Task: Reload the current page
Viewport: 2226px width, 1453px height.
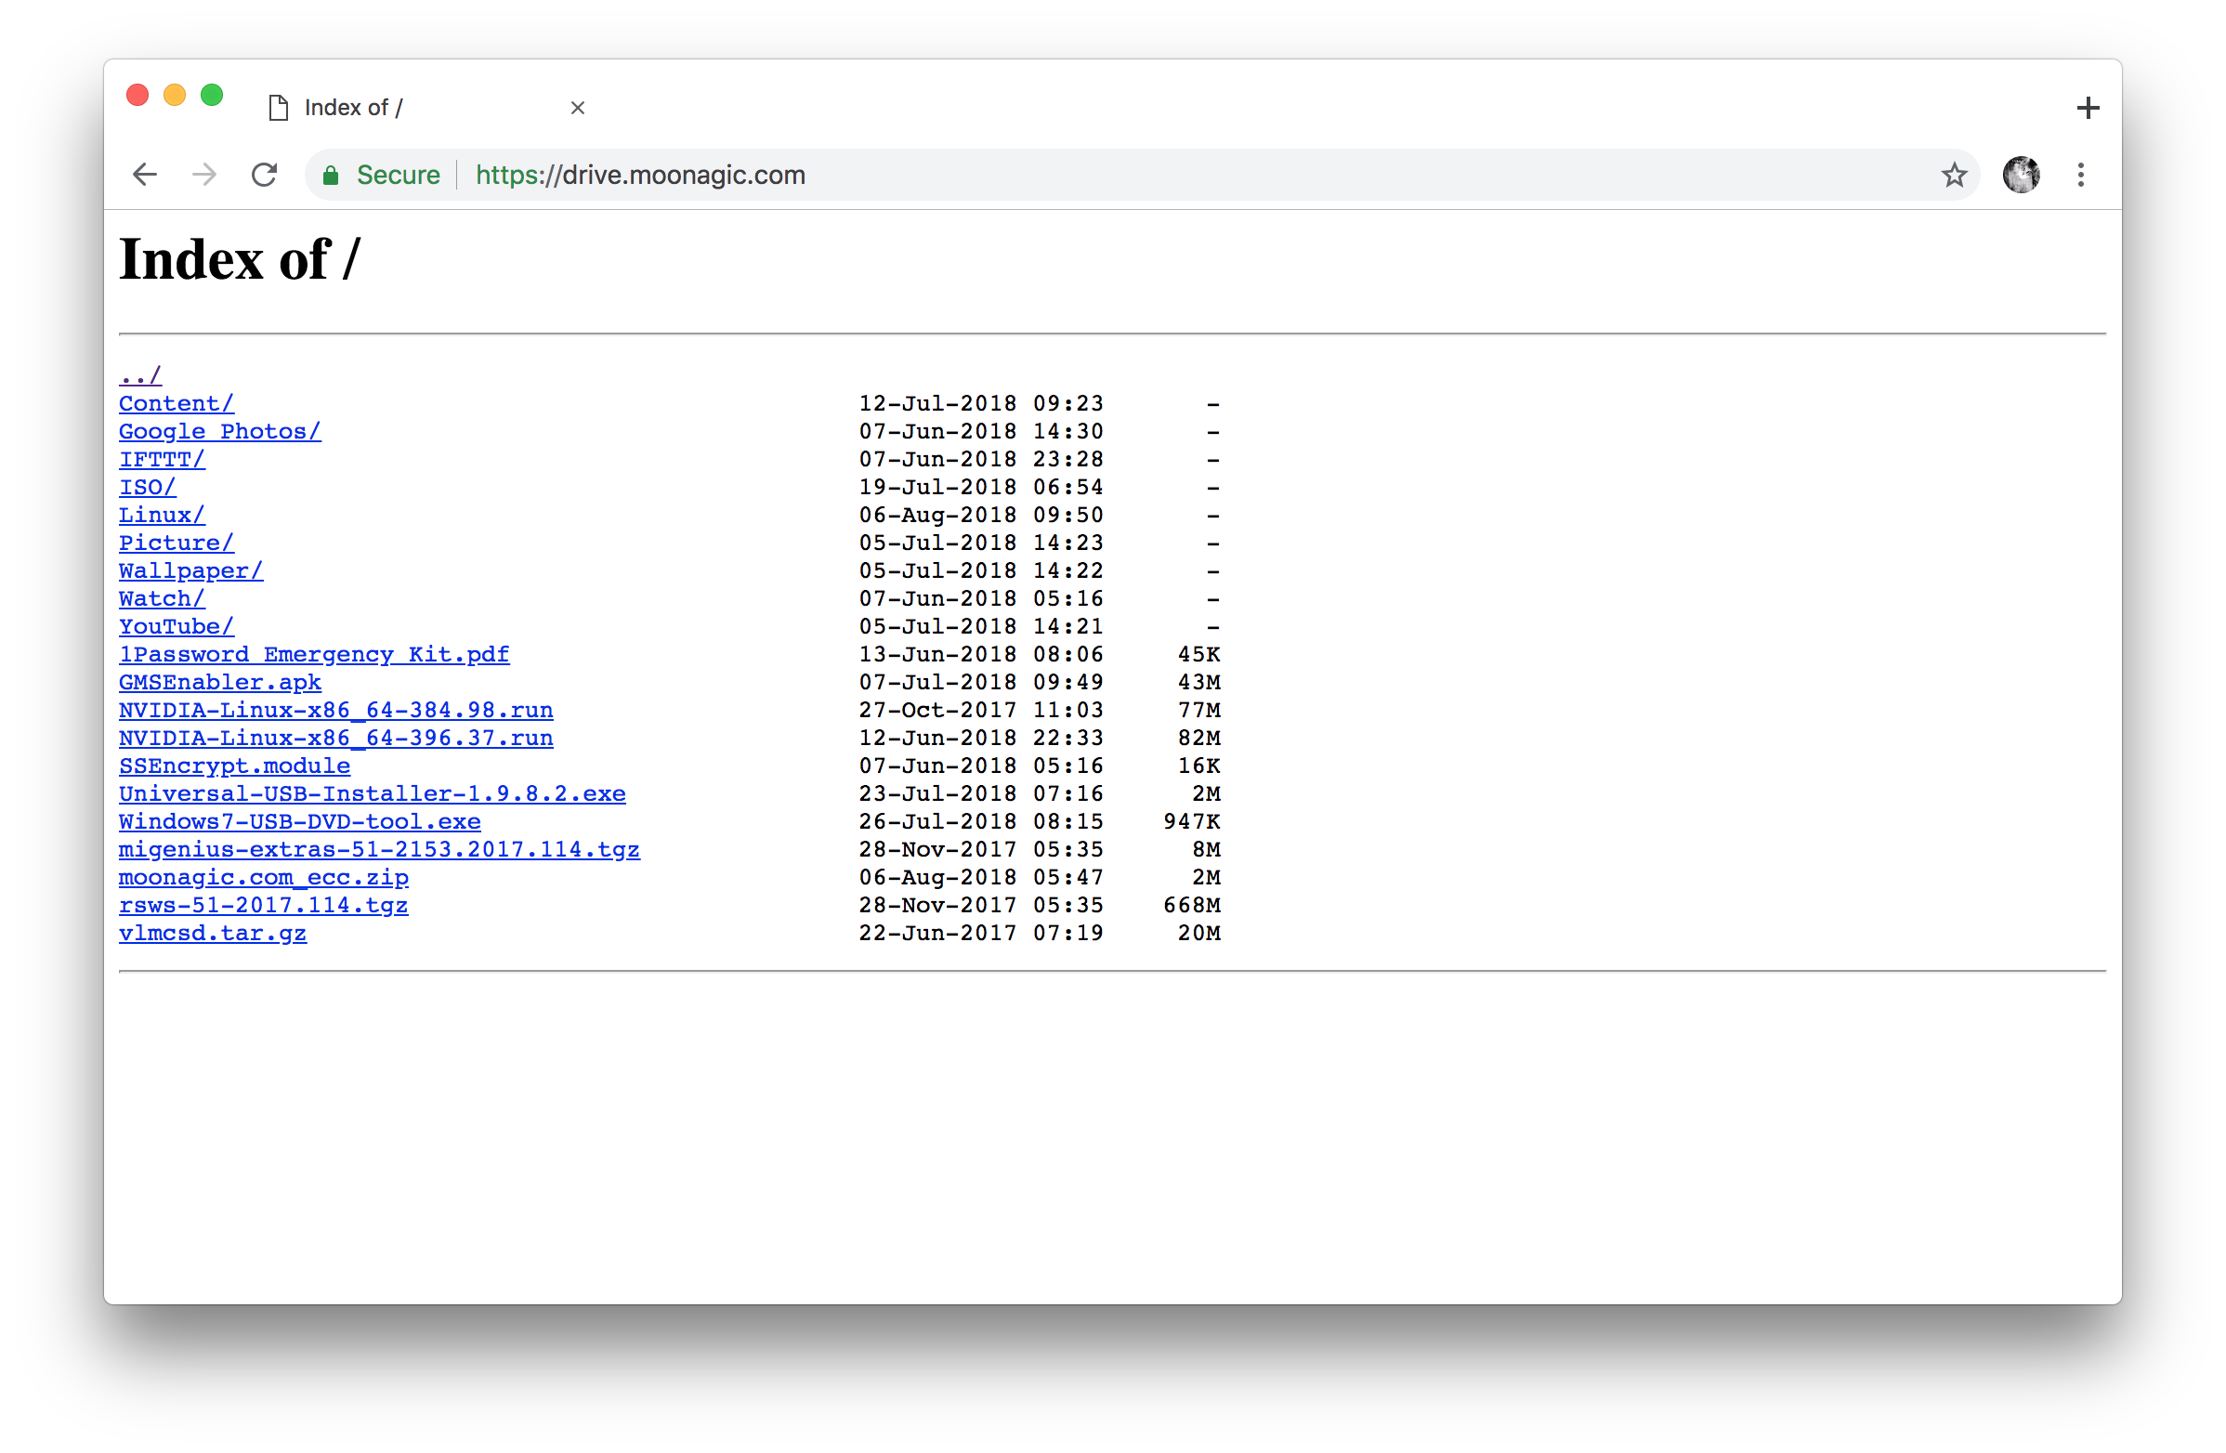Action: pos(264,175)
